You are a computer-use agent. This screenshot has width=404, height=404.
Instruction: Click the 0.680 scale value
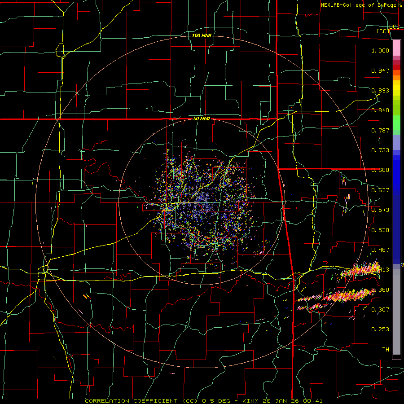click(380, 170)
